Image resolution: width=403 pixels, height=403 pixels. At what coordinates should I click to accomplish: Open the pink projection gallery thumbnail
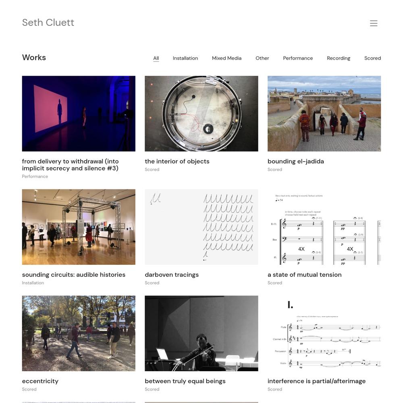79,113
